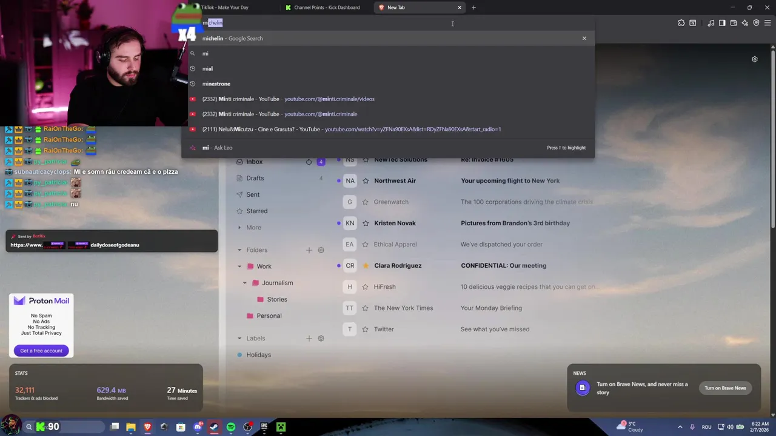Open Labels settings gear icon
The height and width of the screenshot is (436, 776).
click(321, 339)
